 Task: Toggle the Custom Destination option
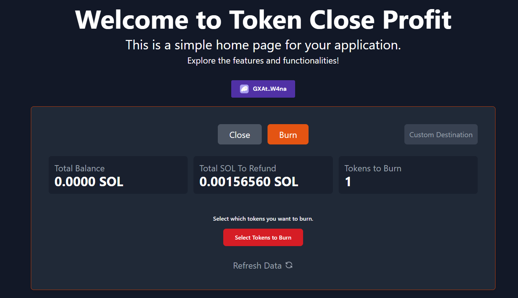pos(441,135)
